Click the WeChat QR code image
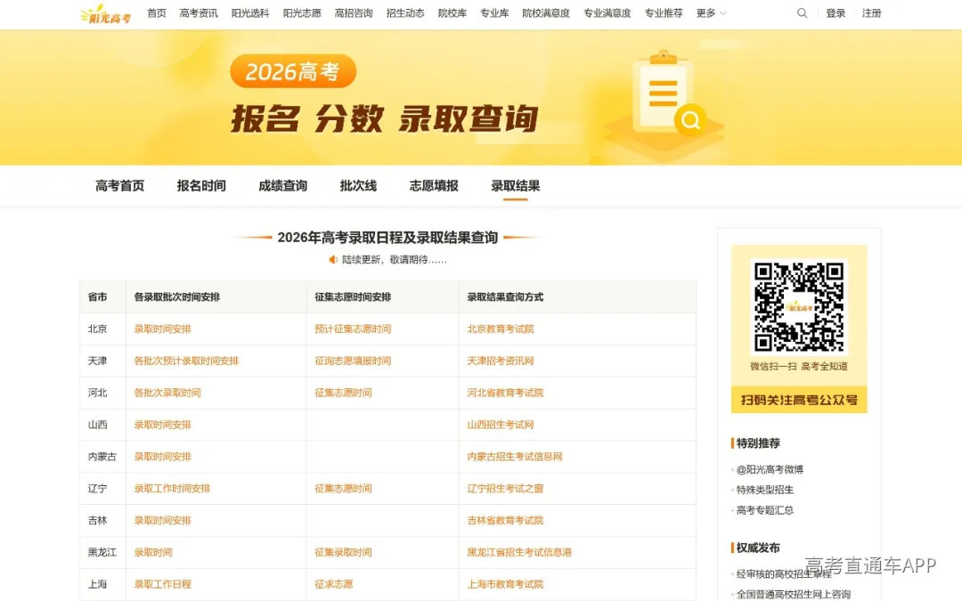Viewport: 962px width, 601px height. coord(799,307)
